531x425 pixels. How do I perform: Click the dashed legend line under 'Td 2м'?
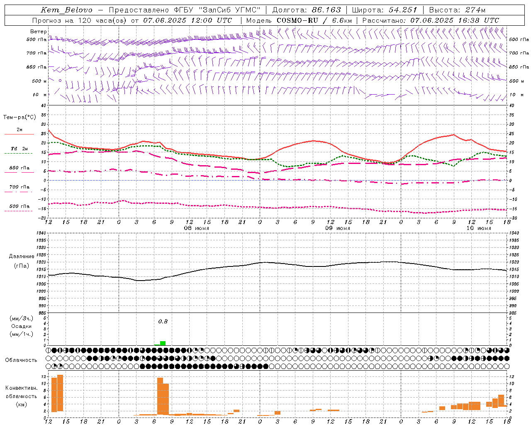pos(19,154)
